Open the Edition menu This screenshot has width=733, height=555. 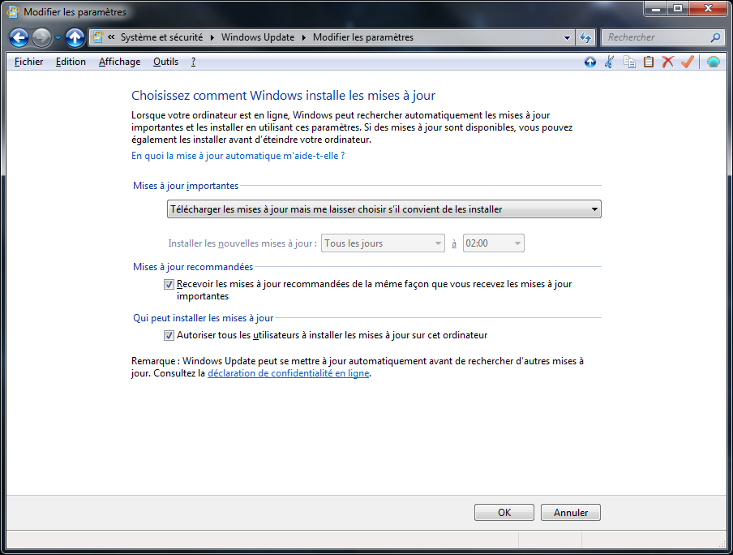pyautogui.click(x=71, y=62)
